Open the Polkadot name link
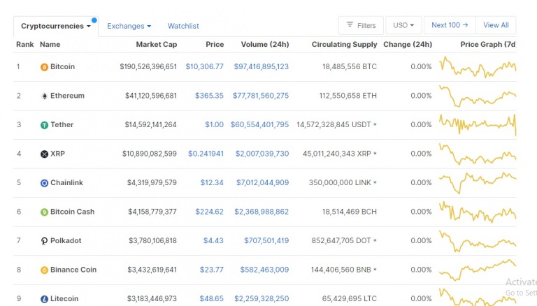537x306 pixels. [x=66, y=240]
